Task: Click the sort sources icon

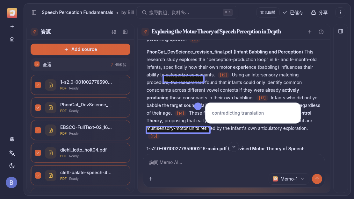Action: pos(114,32)
